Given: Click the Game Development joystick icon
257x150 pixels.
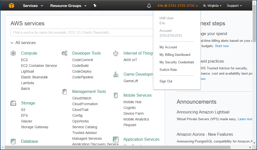Looking at the screenshot, I should pos(116,74).
